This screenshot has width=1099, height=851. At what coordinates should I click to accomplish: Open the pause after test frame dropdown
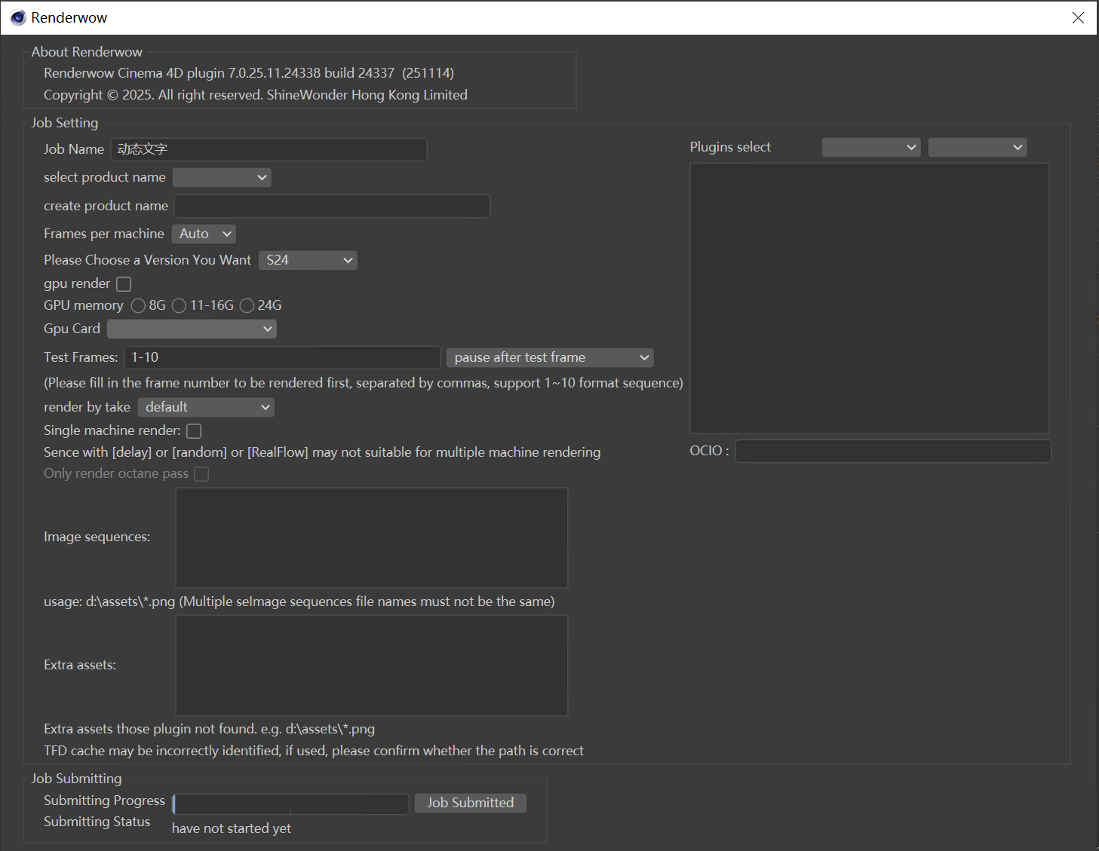click(550, 357)
